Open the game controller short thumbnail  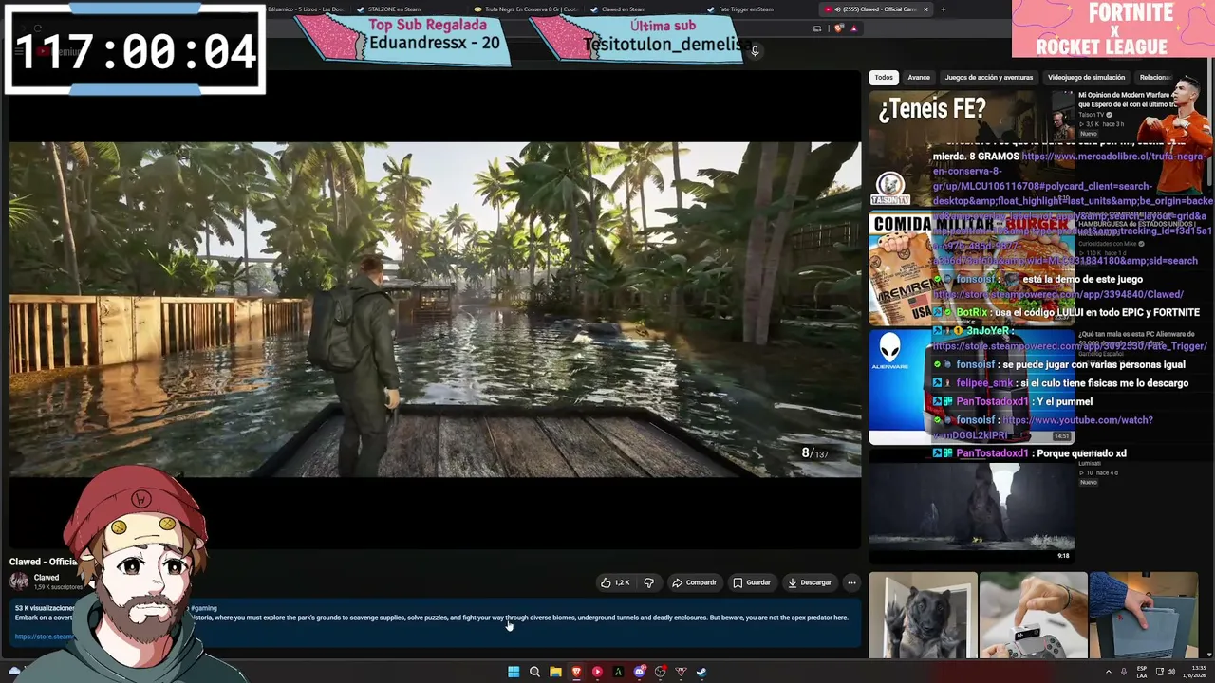1033,615
